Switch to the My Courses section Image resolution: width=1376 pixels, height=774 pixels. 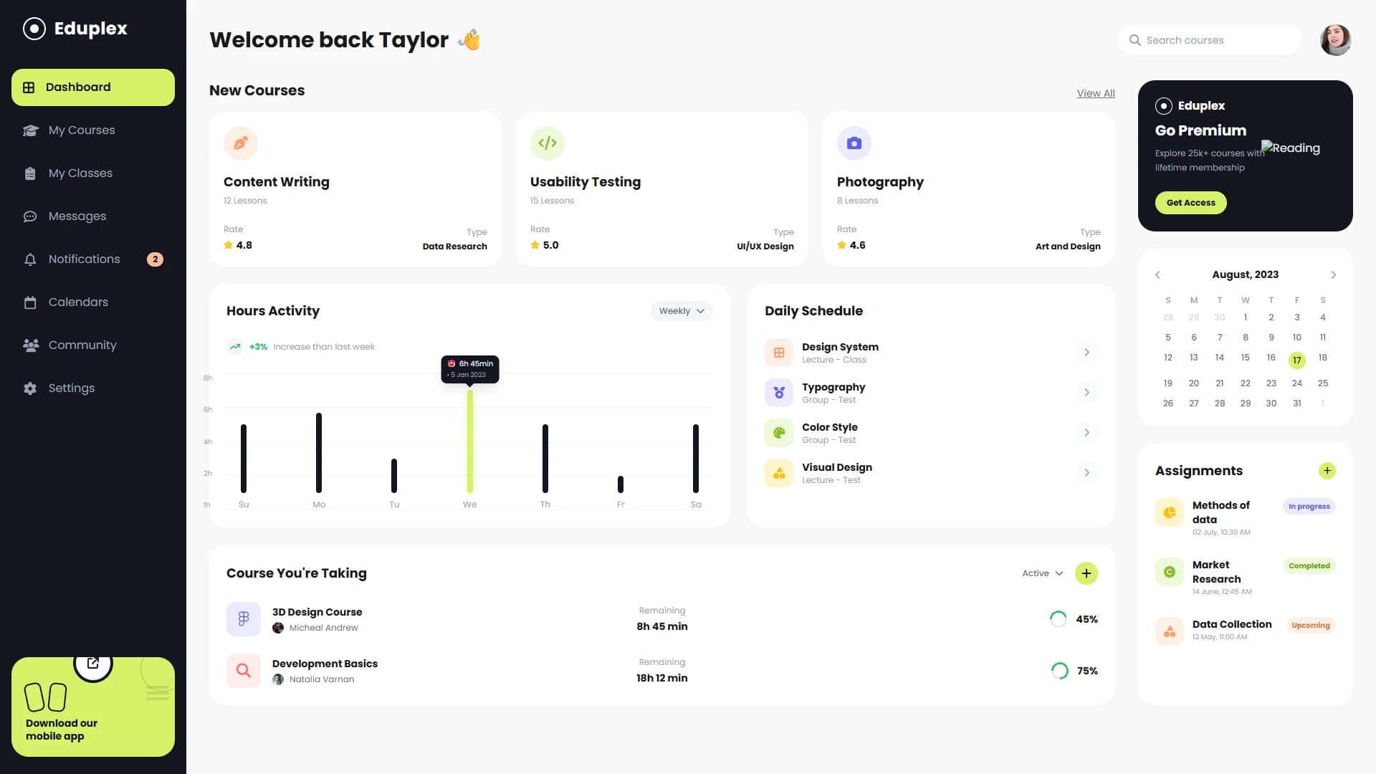point(81,130)
